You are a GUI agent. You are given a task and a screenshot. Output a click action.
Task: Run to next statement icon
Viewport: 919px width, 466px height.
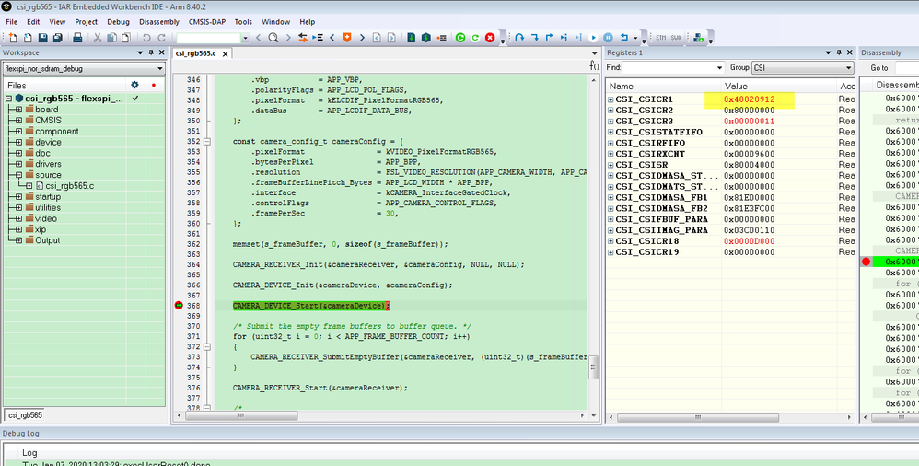[x=564, y=38]
